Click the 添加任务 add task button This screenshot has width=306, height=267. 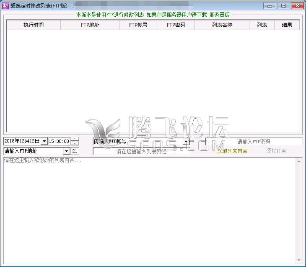(x=276, y=151)
